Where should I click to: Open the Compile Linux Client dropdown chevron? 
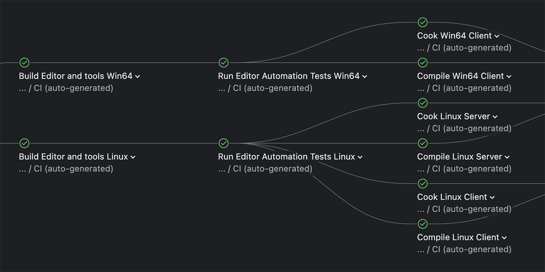505,238
